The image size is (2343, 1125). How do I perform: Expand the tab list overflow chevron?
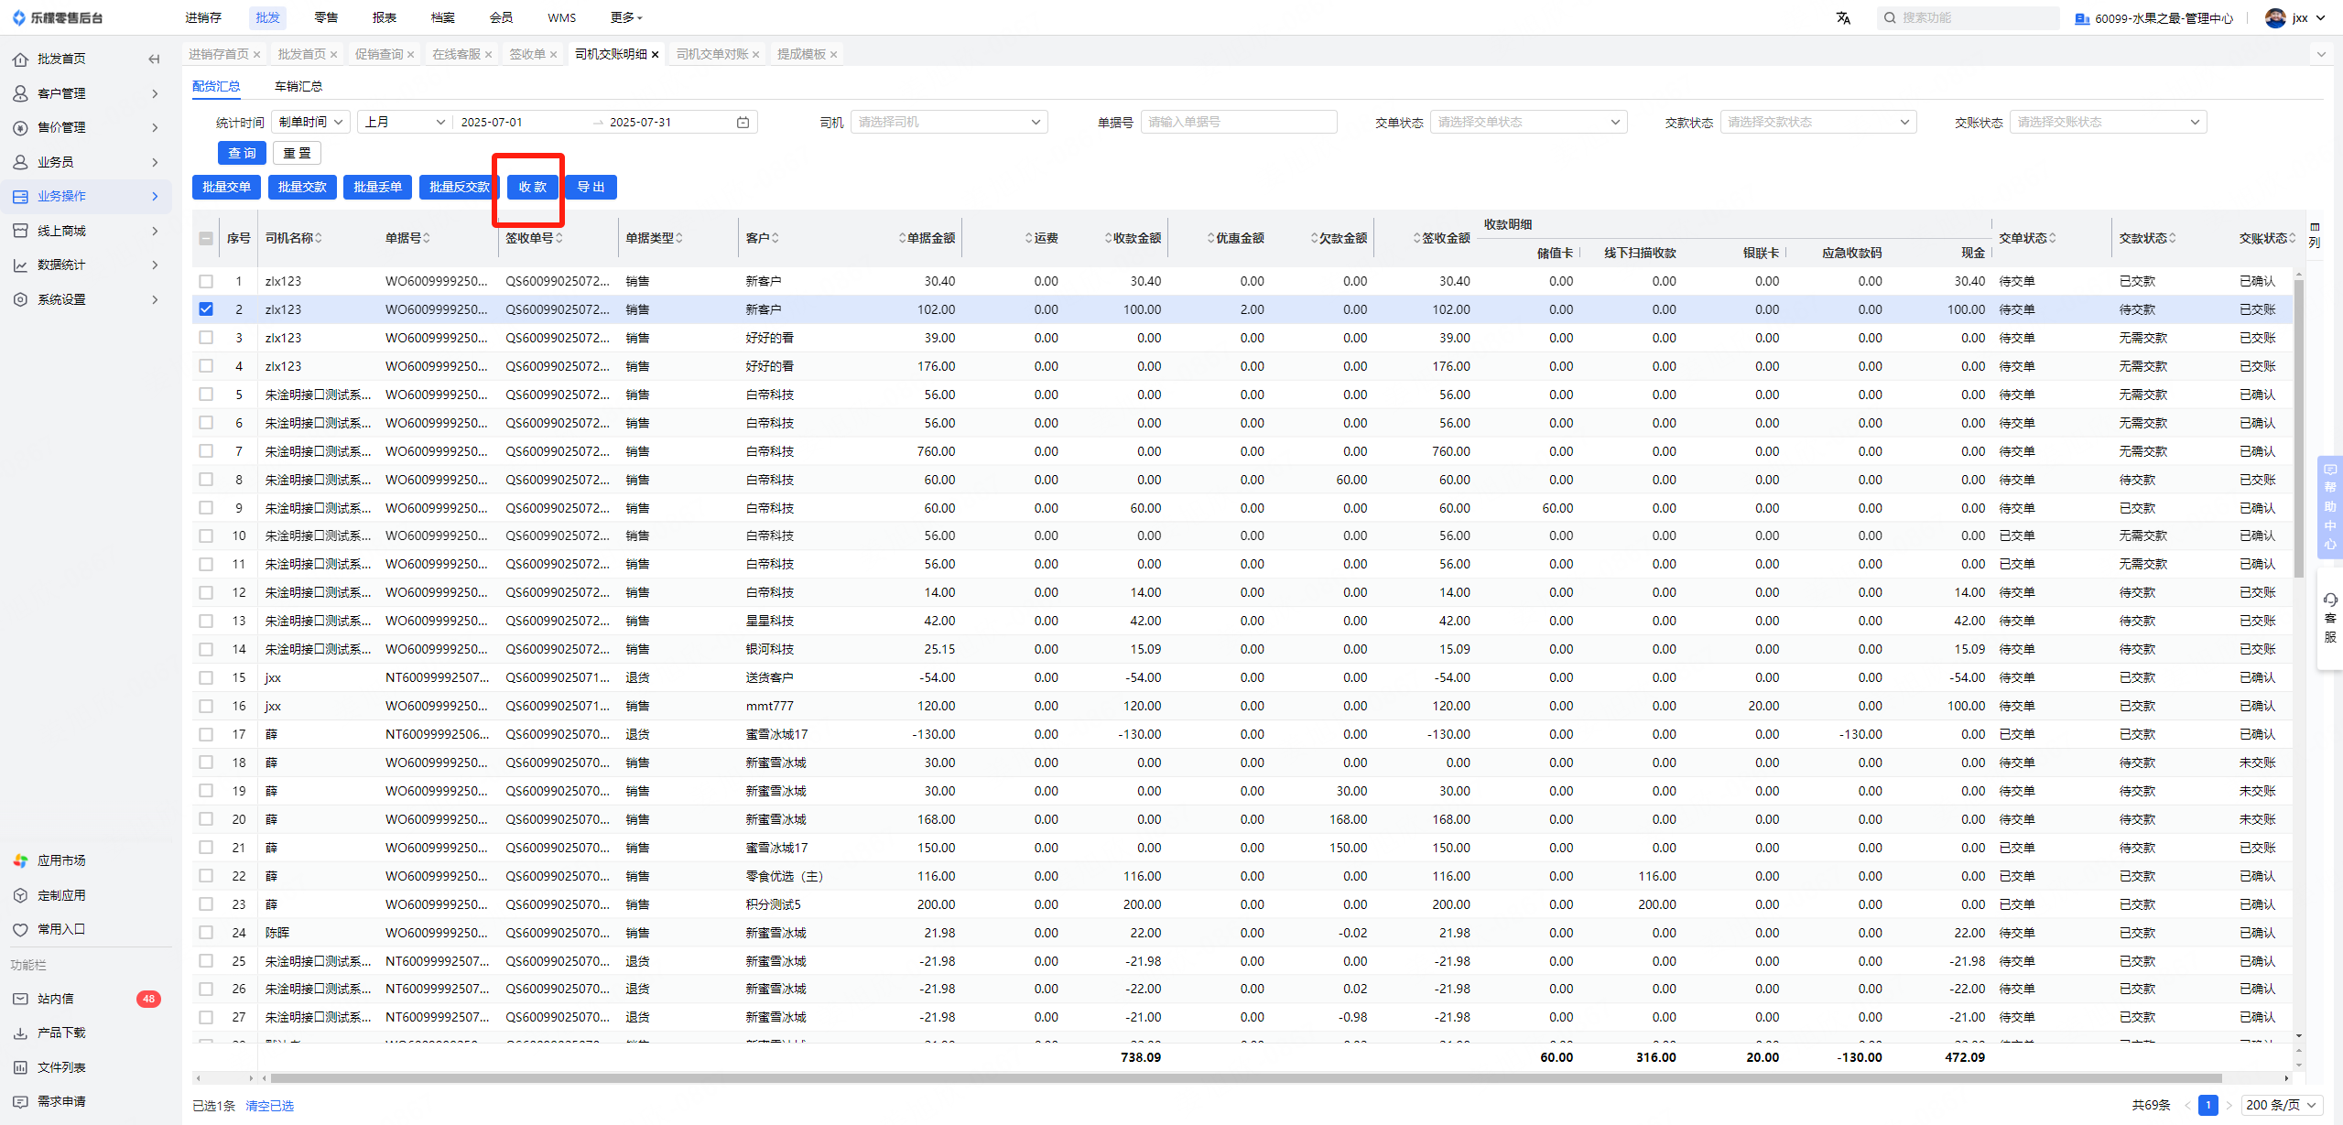point(2321,55)
